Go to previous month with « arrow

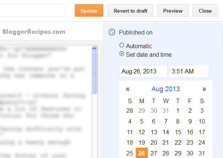[x=127, y=89]
